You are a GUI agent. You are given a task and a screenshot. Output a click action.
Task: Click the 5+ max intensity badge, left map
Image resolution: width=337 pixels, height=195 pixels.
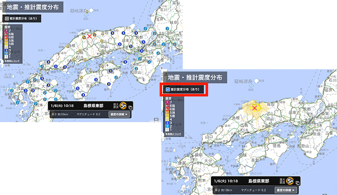(123, 106)
